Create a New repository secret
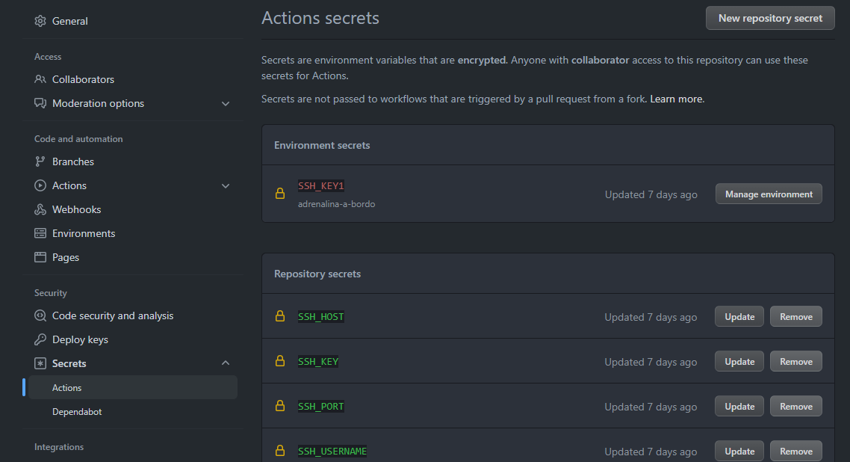Image resolution: width=850 pixels, height=462 pixels. point(770,18)
